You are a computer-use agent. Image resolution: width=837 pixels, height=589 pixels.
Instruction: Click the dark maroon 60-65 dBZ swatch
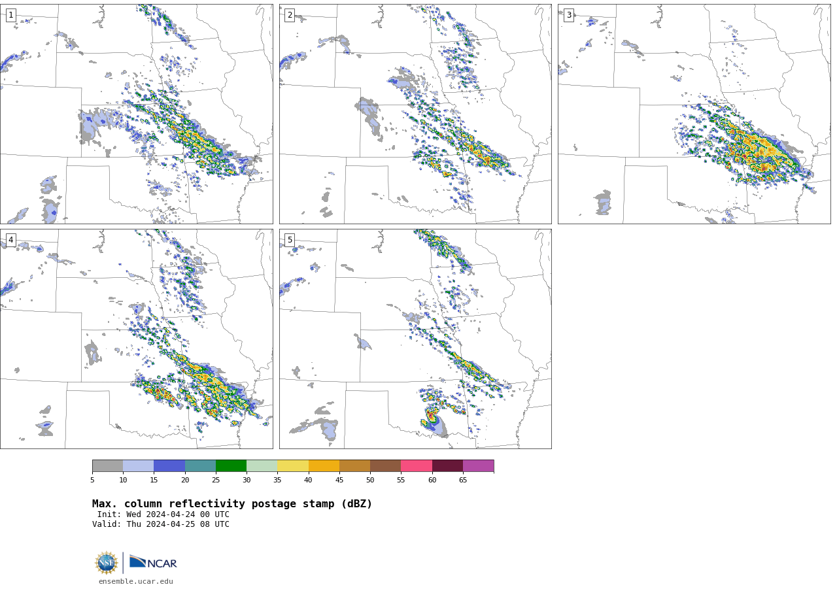click(447, 466)
